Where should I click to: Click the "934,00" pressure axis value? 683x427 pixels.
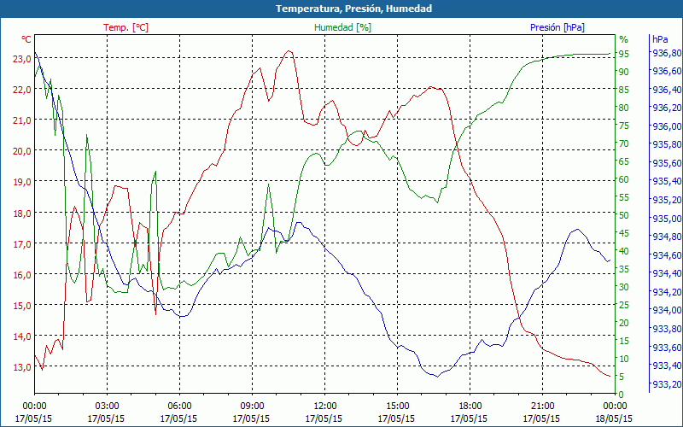(x=665, y=310)
